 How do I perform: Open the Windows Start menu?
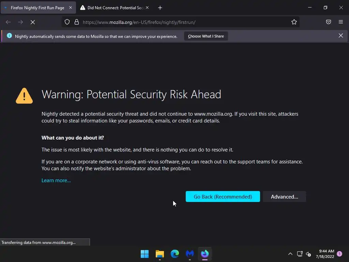point(145,254)
